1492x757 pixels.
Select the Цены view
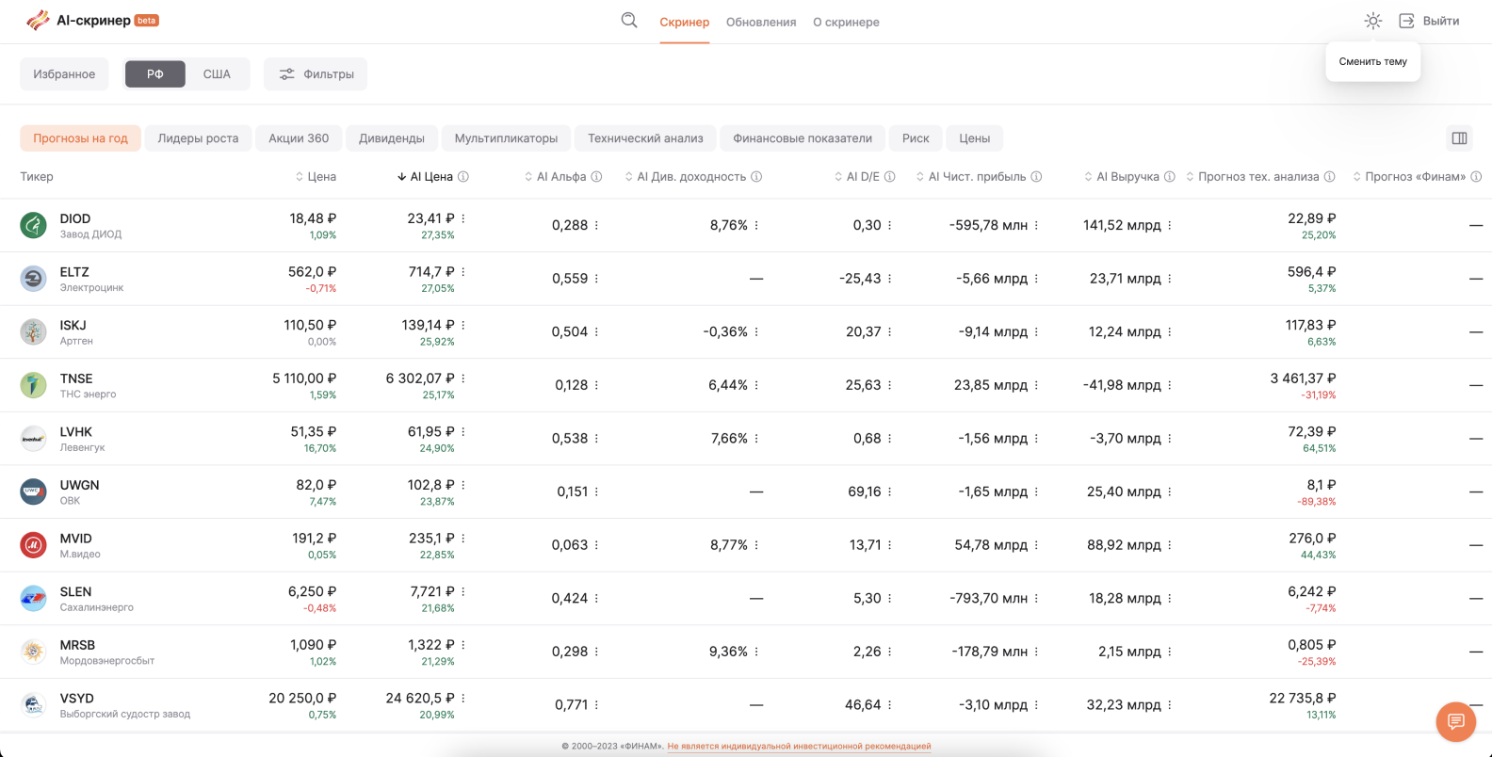[x=975, y=138]
